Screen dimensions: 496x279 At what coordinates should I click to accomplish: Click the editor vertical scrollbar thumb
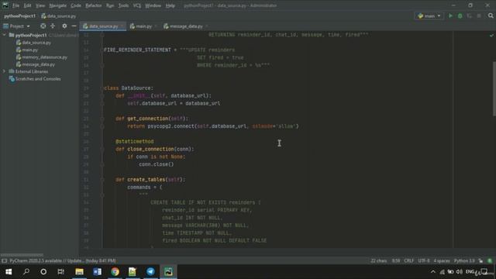pyautogui.click(x=494, y=88)
